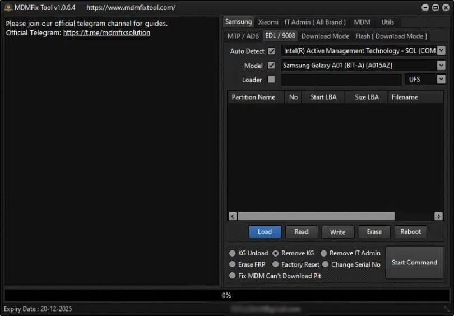The height and width of the screenshot is (316, 454).
Task: Uncheck the Model checkbox
Action: tap(271, 66)
